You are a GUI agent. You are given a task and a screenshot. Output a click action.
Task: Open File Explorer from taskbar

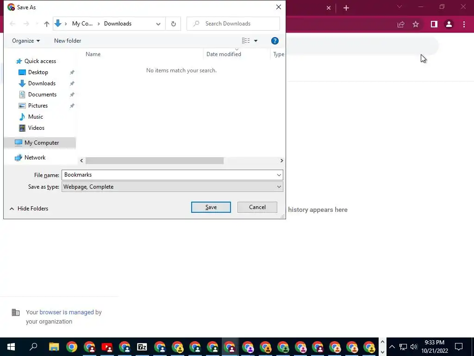click(x=54, y=347)
